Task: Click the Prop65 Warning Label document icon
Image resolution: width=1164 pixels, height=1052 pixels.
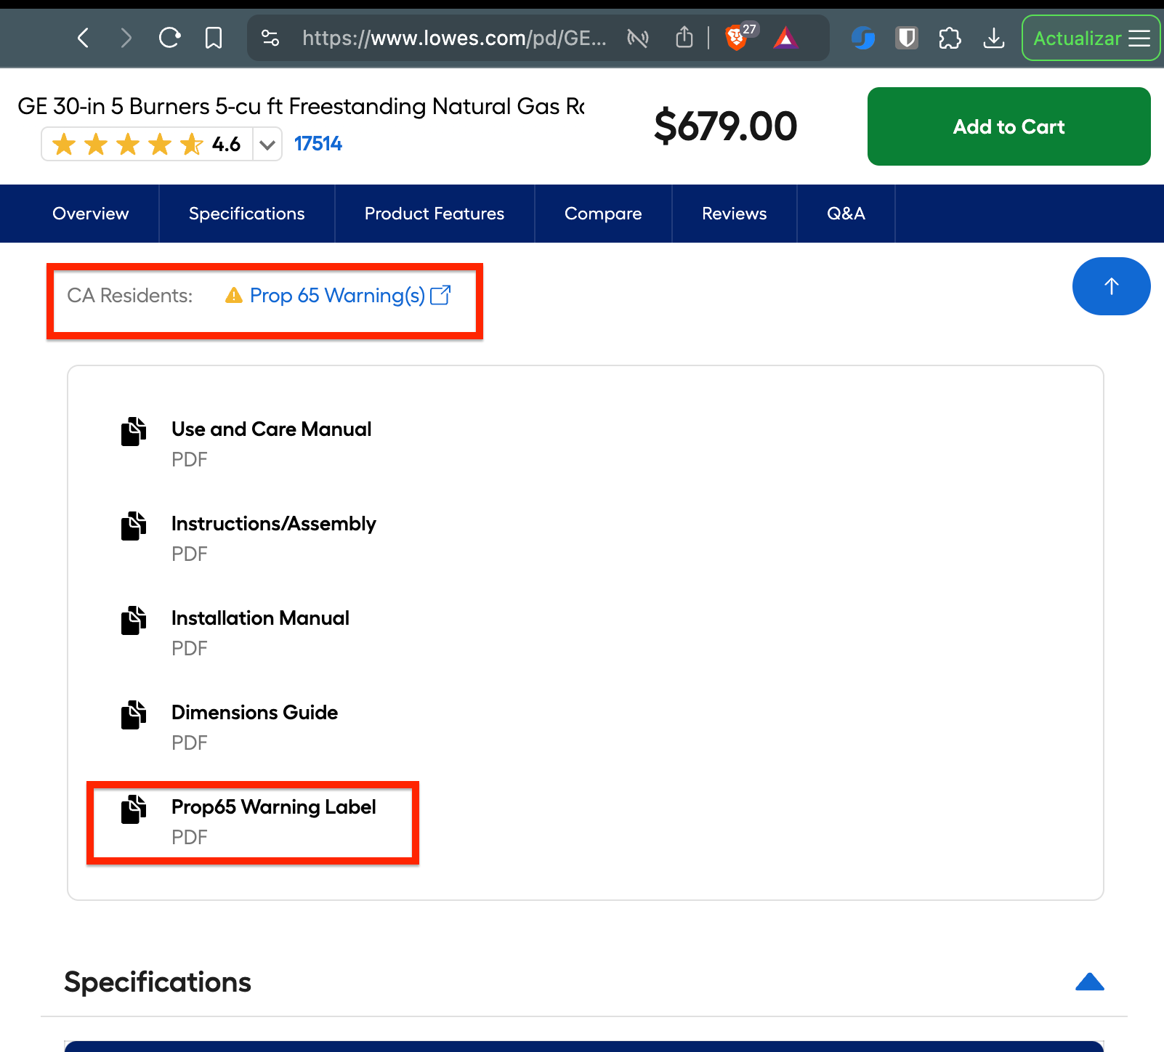Action: coord(134,809)
